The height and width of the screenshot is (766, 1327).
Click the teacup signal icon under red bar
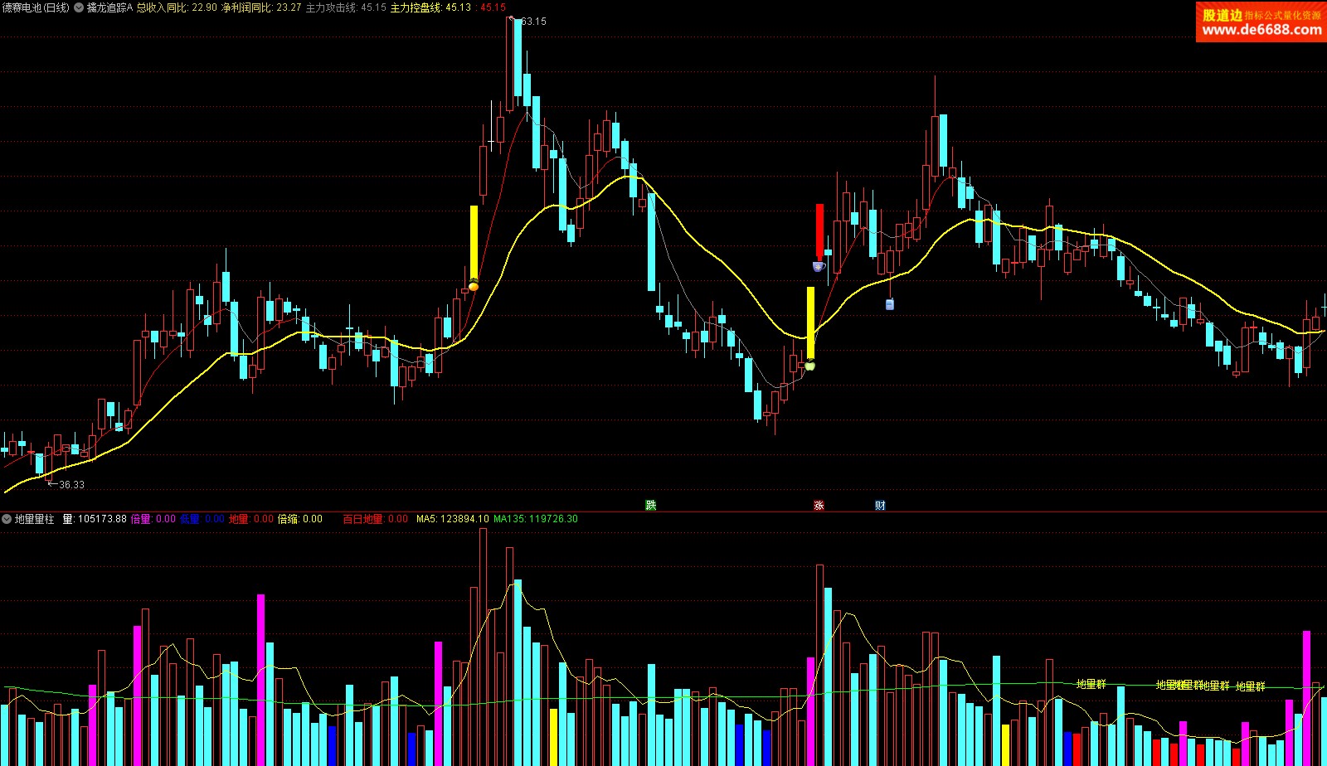819,266
